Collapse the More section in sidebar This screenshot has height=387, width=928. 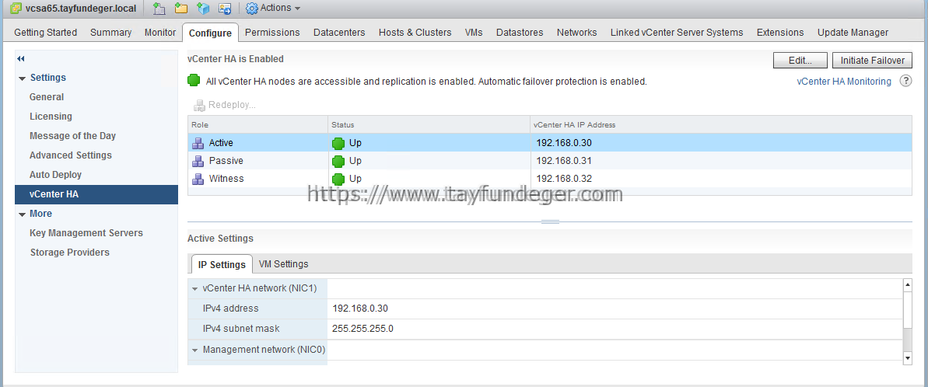23,214
